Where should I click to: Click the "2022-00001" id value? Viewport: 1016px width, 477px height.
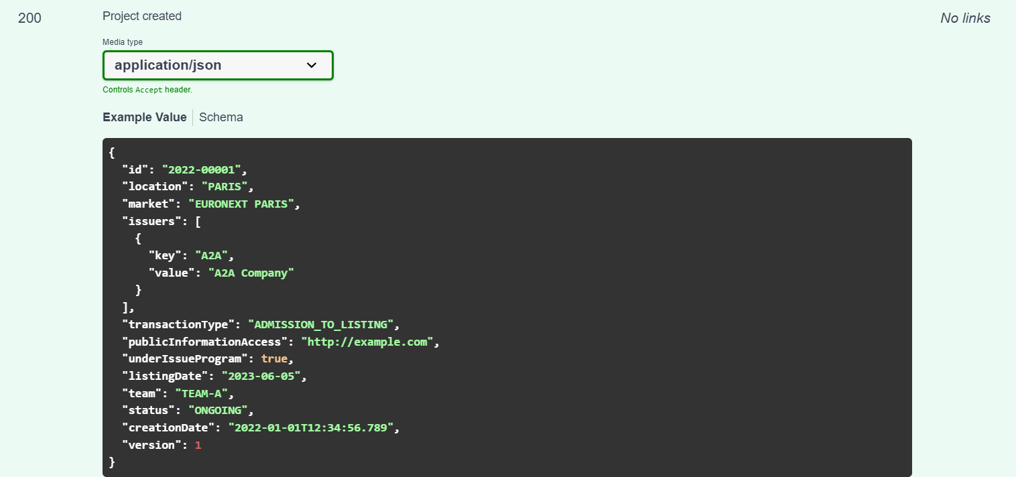tap(201, 169)
